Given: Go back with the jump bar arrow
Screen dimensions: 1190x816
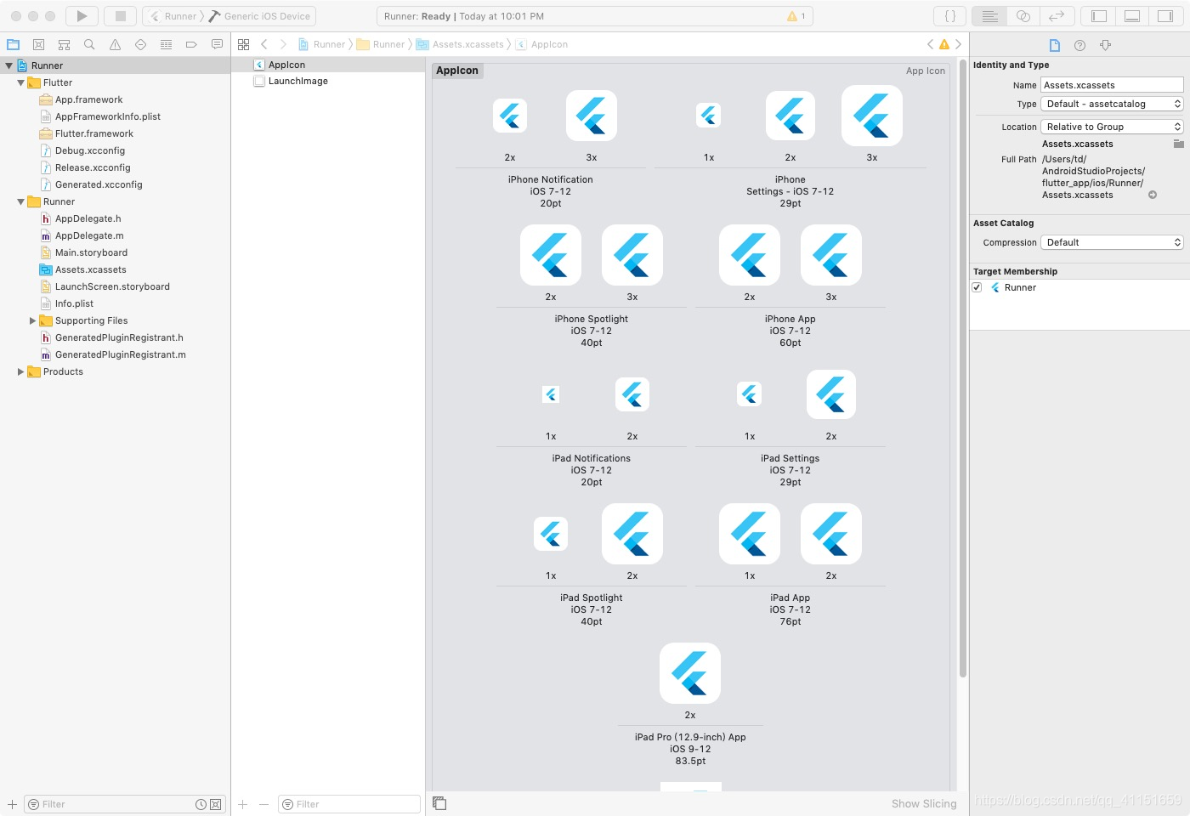Looking at the screenshot, I should pyautogui.click(x=264, y=44).
